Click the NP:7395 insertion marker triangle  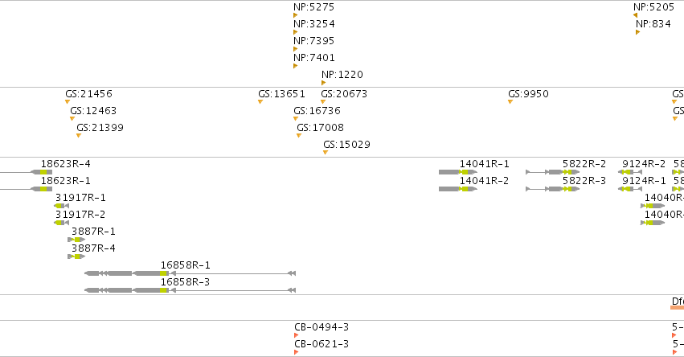pyautogui.click(x=295, y=49)
